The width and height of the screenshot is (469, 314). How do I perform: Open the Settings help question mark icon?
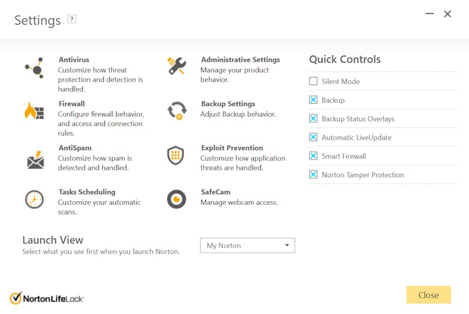coord(72,19)
